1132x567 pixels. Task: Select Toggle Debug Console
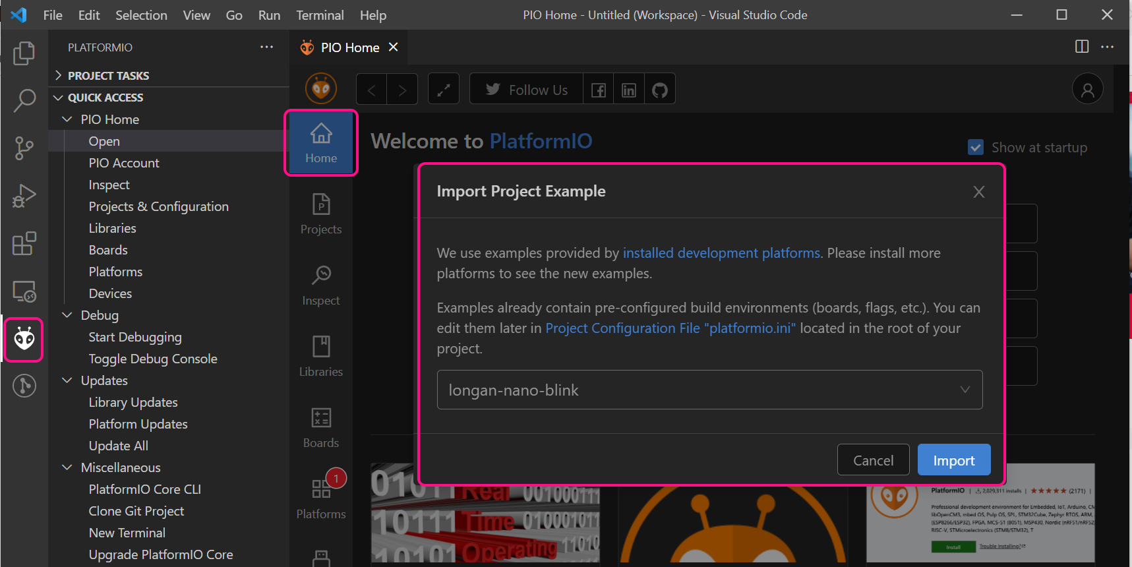point(168,359)
